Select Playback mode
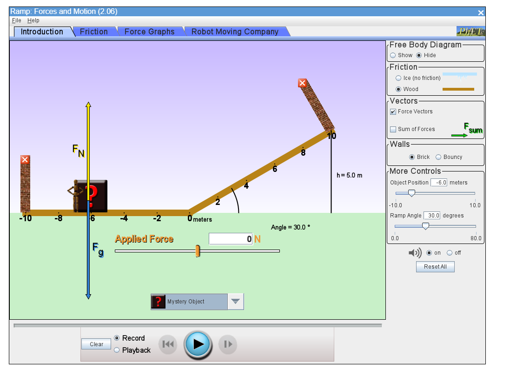Viewport: 510px width, 382px height. pos(117,350)
